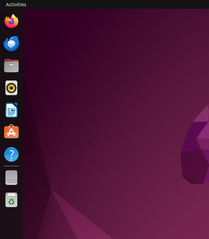Image resolution: width=209 pixels, height=239 pixels.
Task: Open Thunderbird Mail from the dock
Action: [x=11, y=44]
